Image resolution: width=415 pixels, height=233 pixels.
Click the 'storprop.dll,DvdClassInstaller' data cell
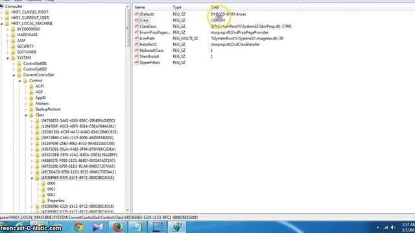(x=235, y=45)
